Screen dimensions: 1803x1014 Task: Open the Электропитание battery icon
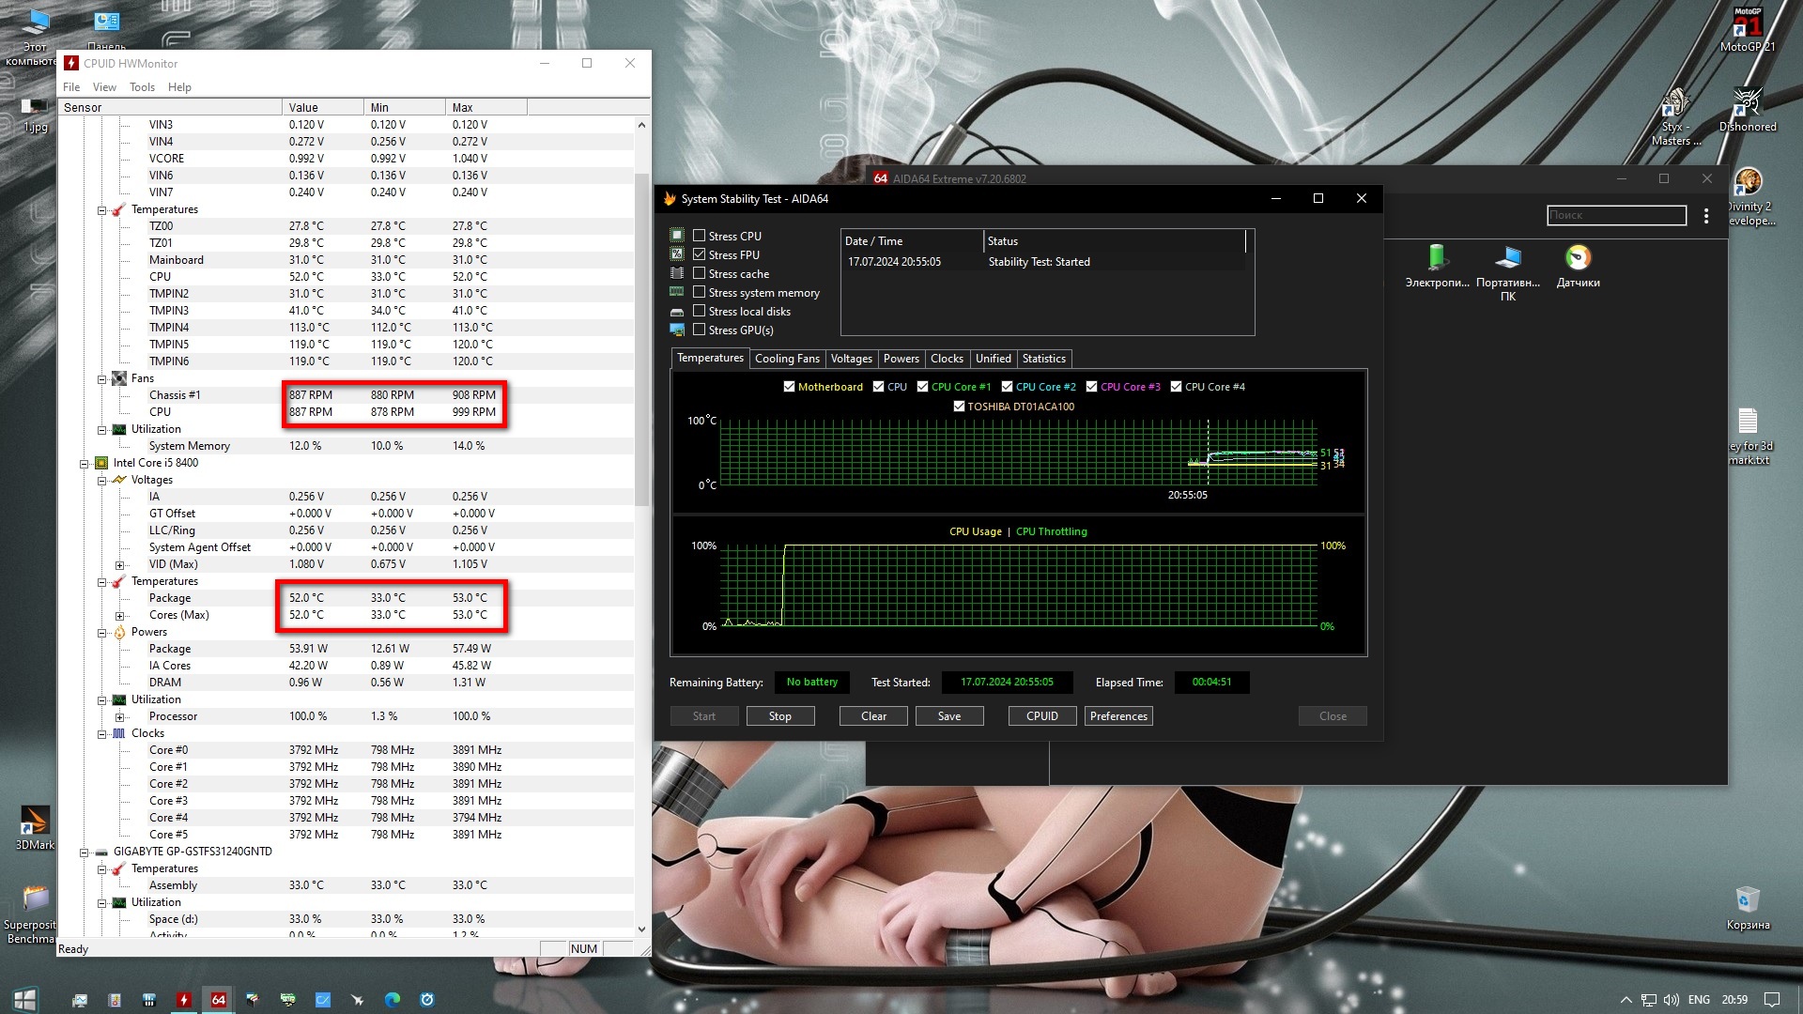[x=1437, y=259]
